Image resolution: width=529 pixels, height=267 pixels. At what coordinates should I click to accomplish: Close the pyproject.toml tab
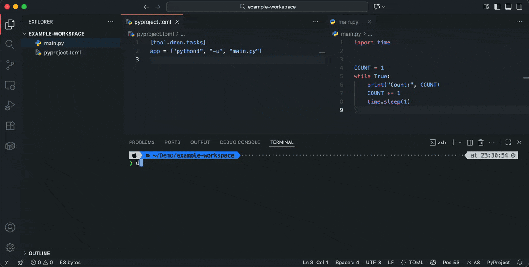[177, 22]
